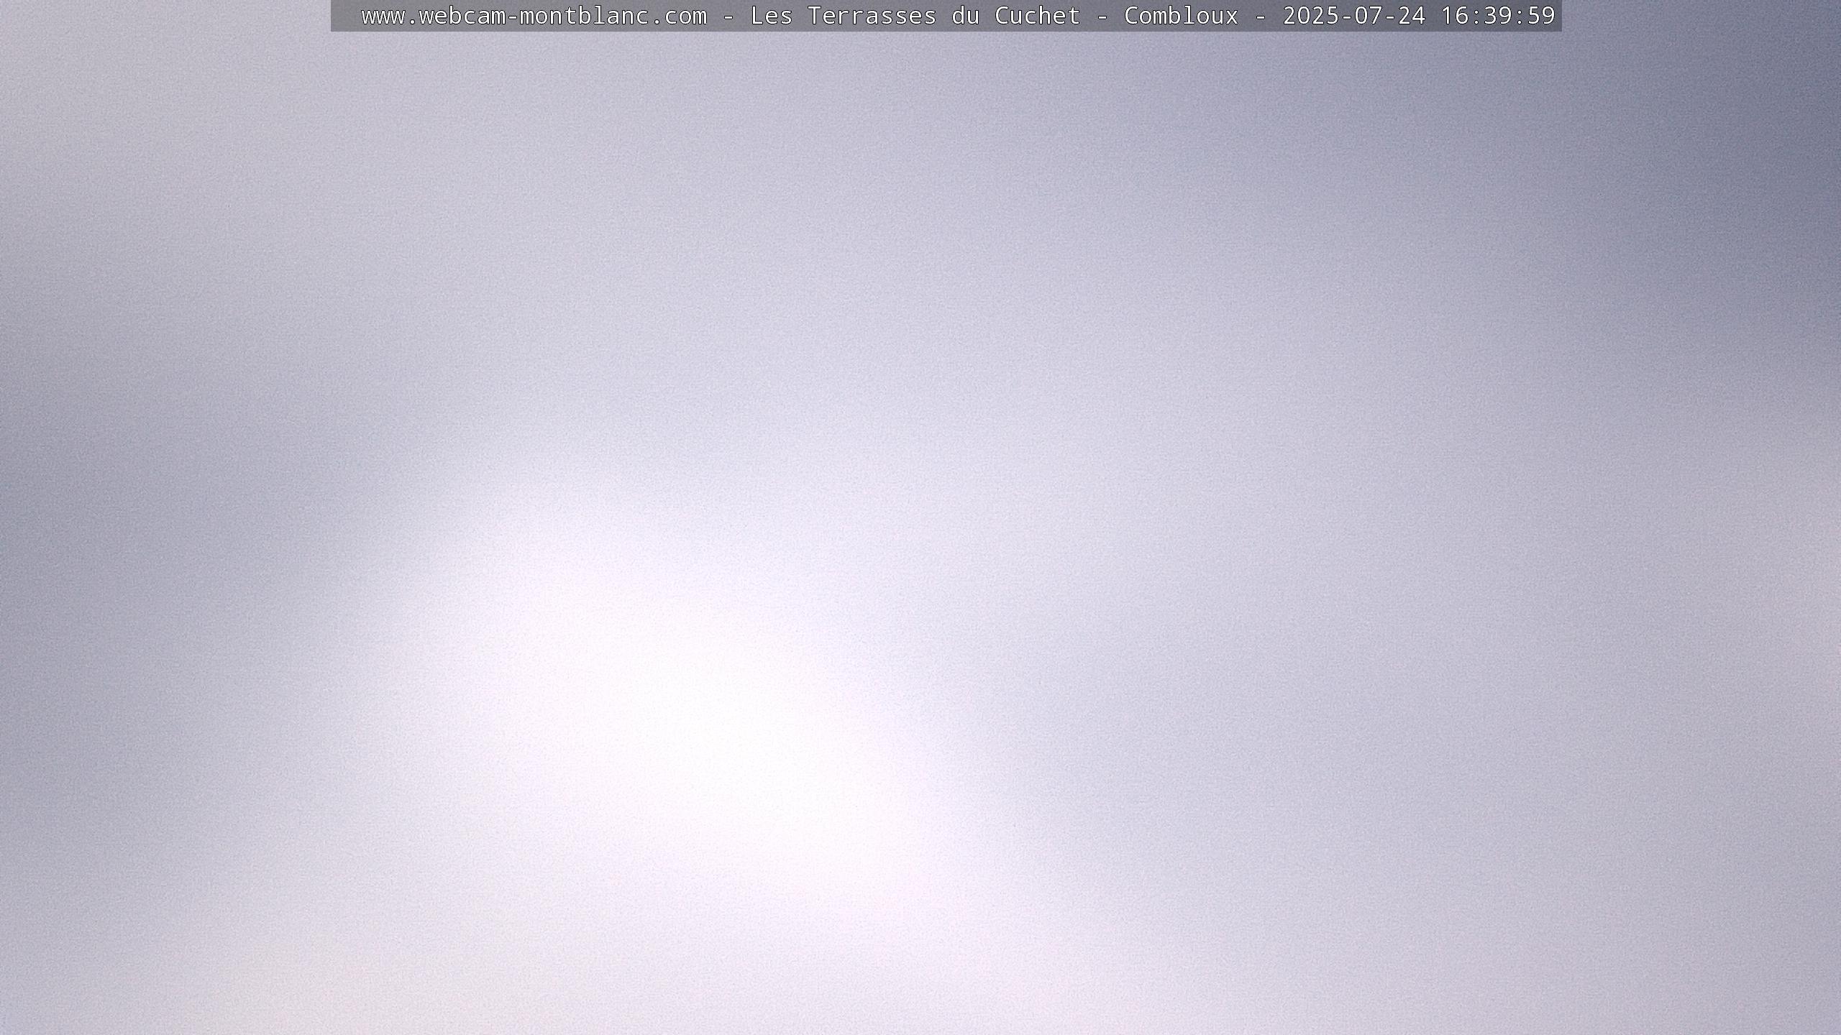Image resolution: width=1841 pixels, height=1035 pixels.
Task: Click the 16:39:59 time stamp
Action: pyautogui.click(x=1498, y=16)
